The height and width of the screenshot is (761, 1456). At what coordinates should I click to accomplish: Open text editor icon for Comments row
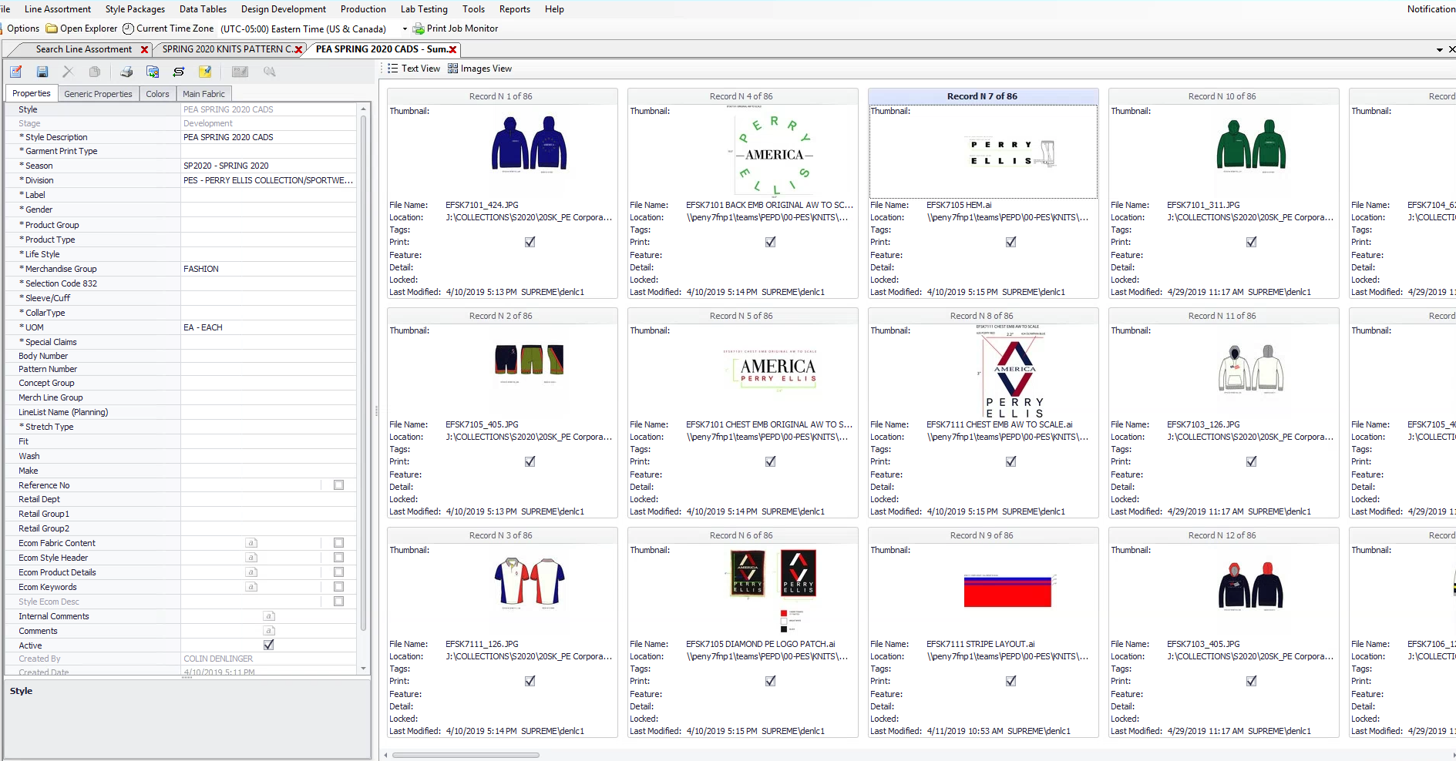click(x=269, y=631)
